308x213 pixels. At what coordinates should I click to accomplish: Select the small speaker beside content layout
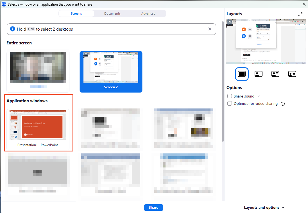point(292,74)
